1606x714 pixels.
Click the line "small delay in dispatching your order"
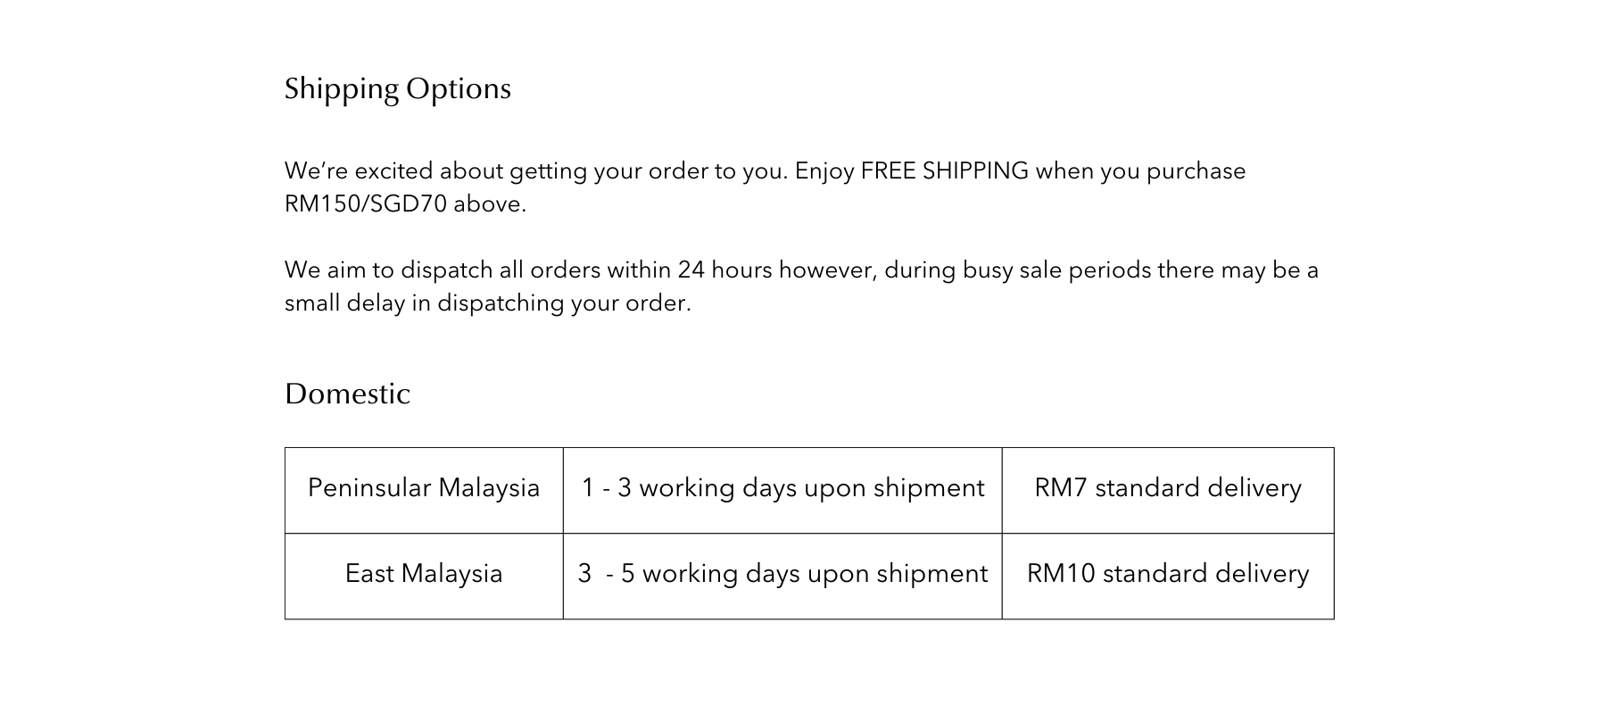pyautogui.click(x=487, y=303)
